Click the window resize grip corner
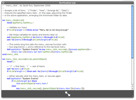This screenshot has height=100, width=136. [x=132, y=96]
